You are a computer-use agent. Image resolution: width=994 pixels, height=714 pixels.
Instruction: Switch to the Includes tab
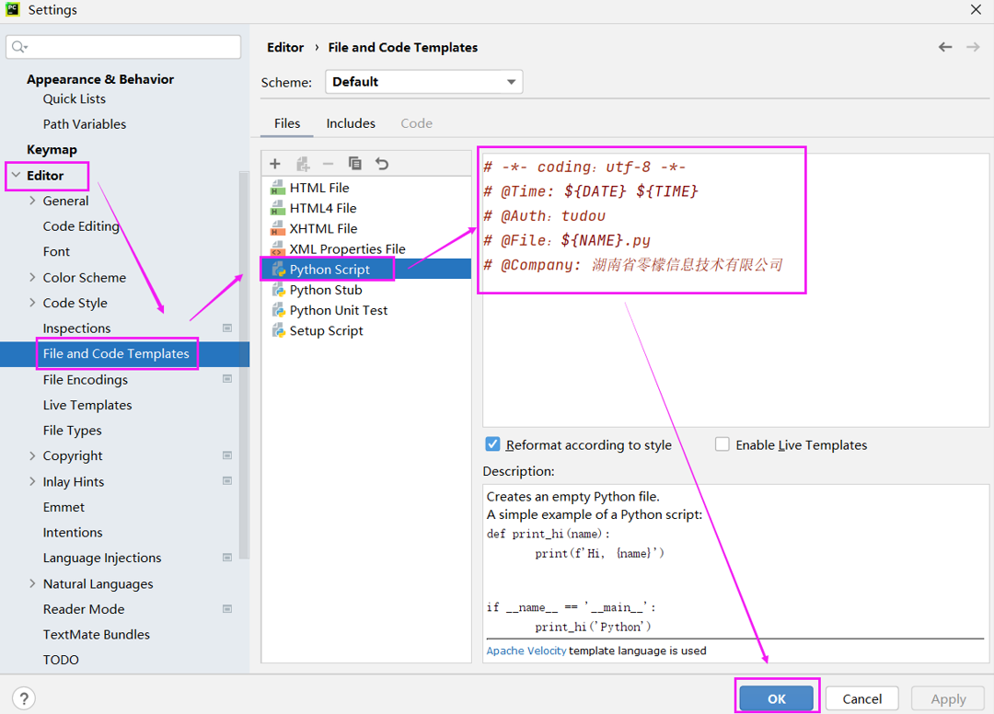pyautogui.click(x=351, y=123)
